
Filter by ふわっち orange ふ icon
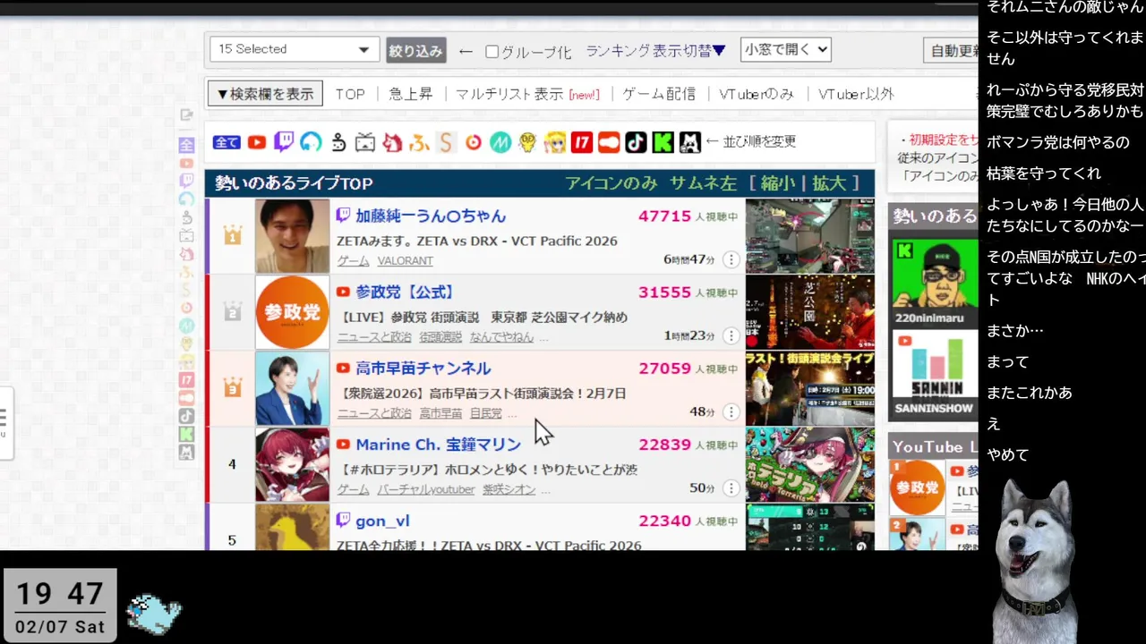point(419,141)
